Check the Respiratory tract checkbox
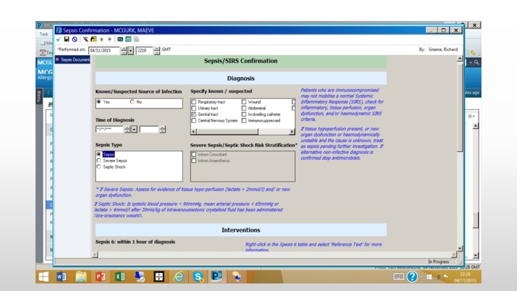The width and height of the screenshot is (517, 291). coord(194,102)
